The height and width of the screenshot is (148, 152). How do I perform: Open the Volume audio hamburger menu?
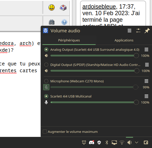(x=129, y=31)
